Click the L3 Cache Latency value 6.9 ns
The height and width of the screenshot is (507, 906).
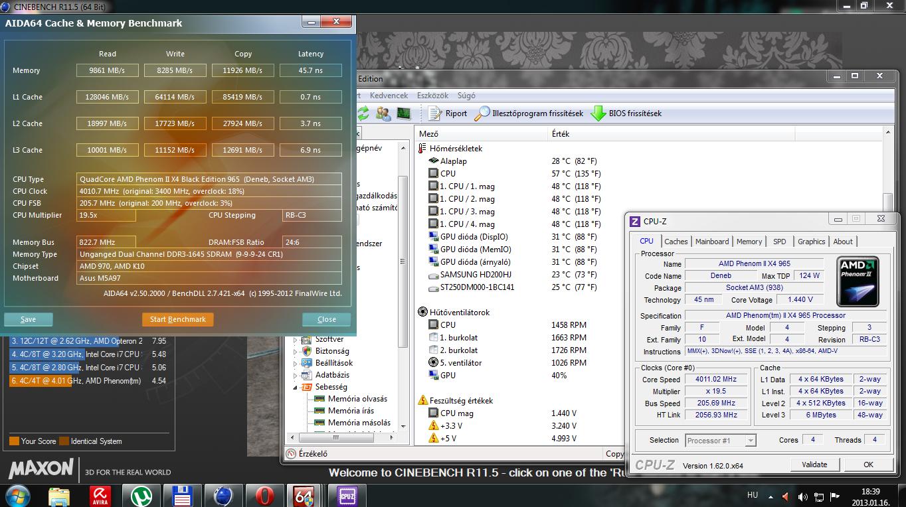tap(311, 150)
